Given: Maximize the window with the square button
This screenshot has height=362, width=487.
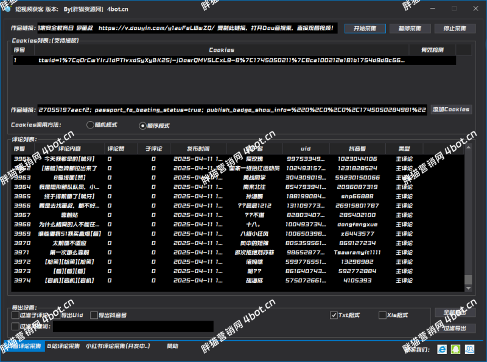Looking at the screenshot, I should point(454,9).
